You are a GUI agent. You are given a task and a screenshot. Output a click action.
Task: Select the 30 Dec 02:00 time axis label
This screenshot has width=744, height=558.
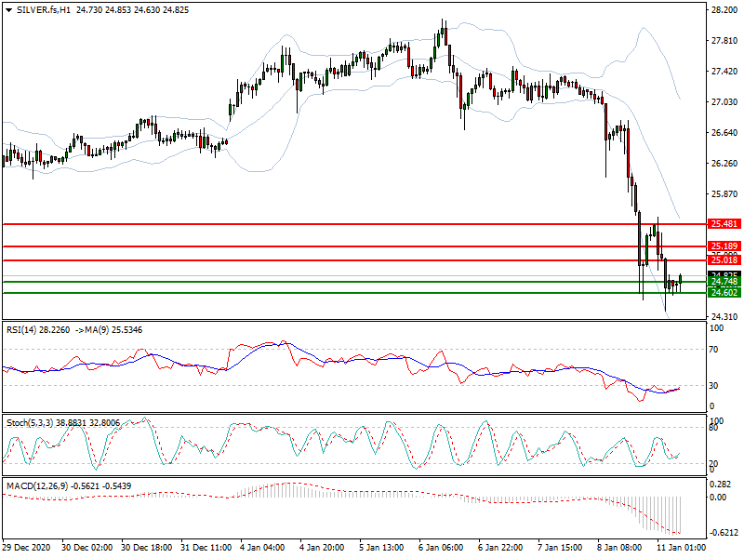point(87,548)
